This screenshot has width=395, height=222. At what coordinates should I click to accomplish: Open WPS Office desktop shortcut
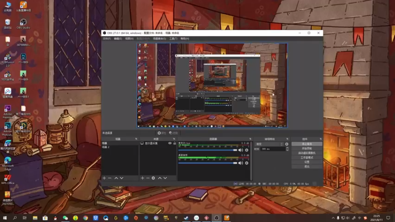point(7,179)
